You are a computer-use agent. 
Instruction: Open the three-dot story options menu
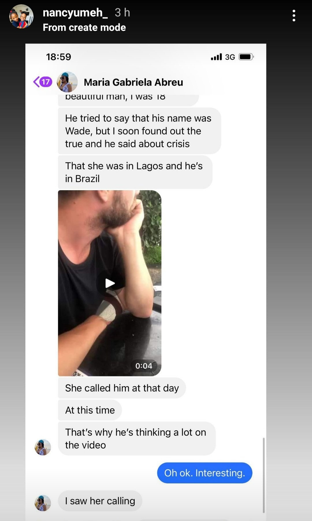pos(294,16)
